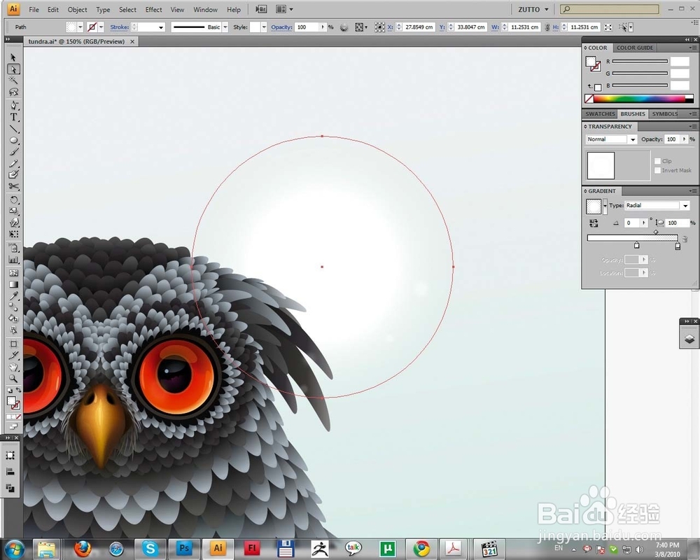Open the arrange documents dropdown
The width and height of the screenshot is (700, 560).
[x=284, y=9]
